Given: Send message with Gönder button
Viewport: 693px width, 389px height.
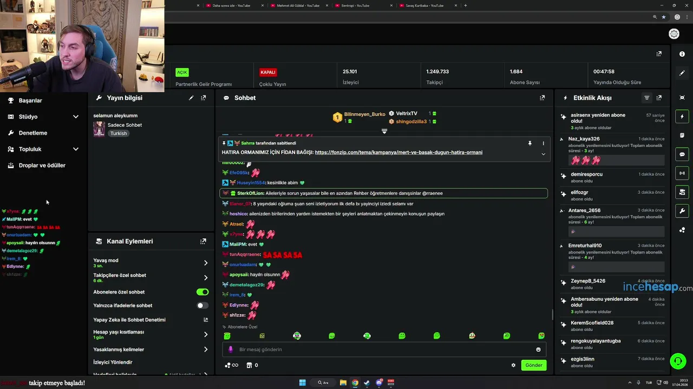Looking at the screenshot, I should point(534,365).
